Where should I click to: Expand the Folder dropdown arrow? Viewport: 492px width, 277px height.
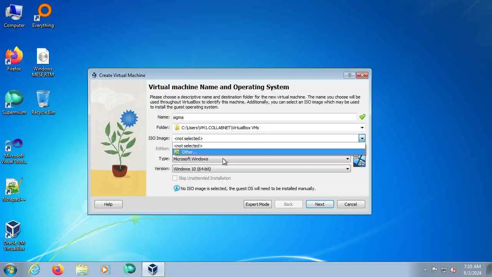[x=362, y=128]
